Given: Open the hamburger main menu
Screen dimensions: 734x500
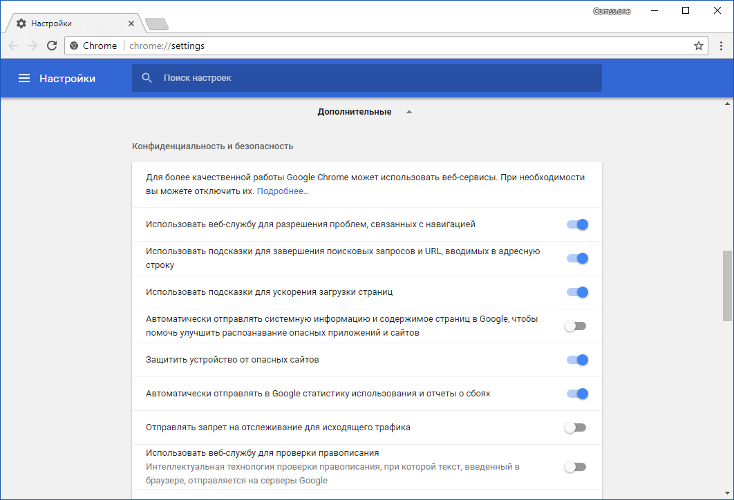Looking at the screenshot, I should 24,79.
